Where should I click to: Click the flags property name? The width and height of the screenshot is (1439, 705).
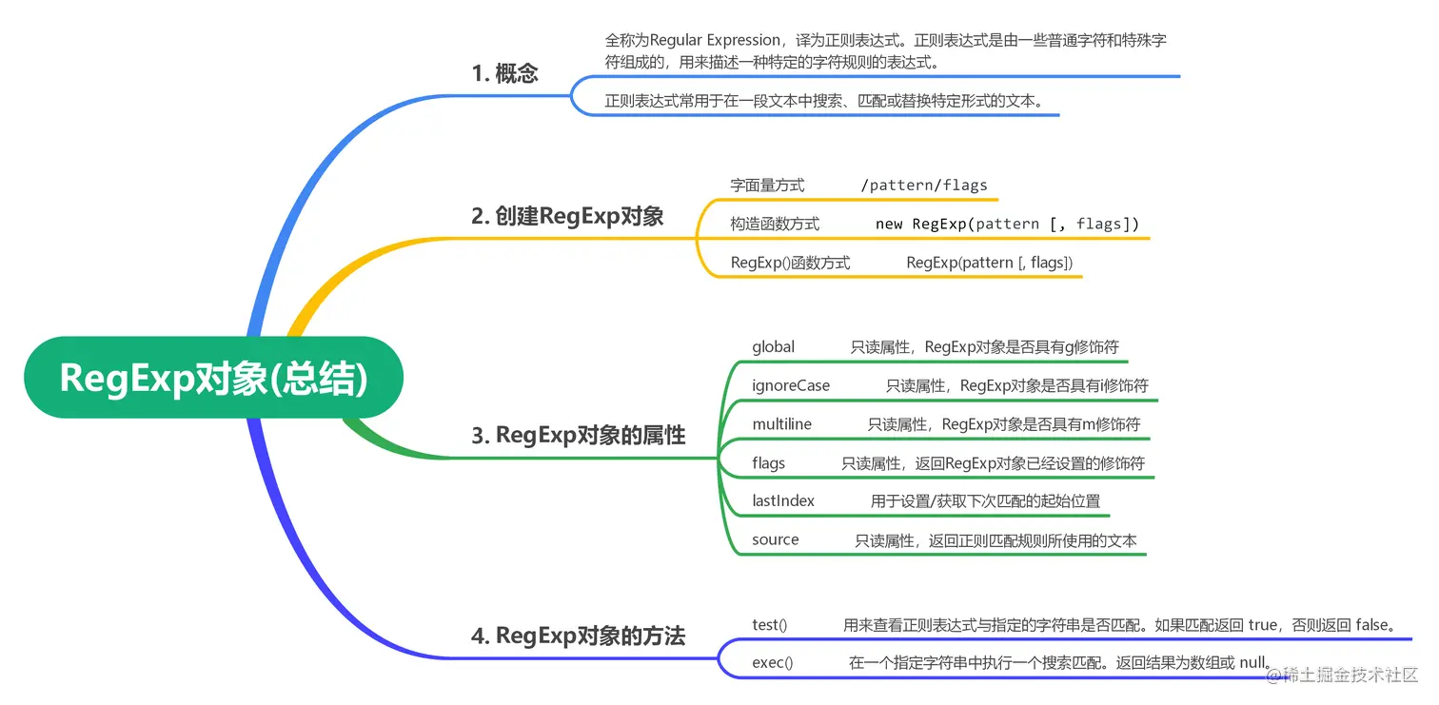click(x=768, y=463)
